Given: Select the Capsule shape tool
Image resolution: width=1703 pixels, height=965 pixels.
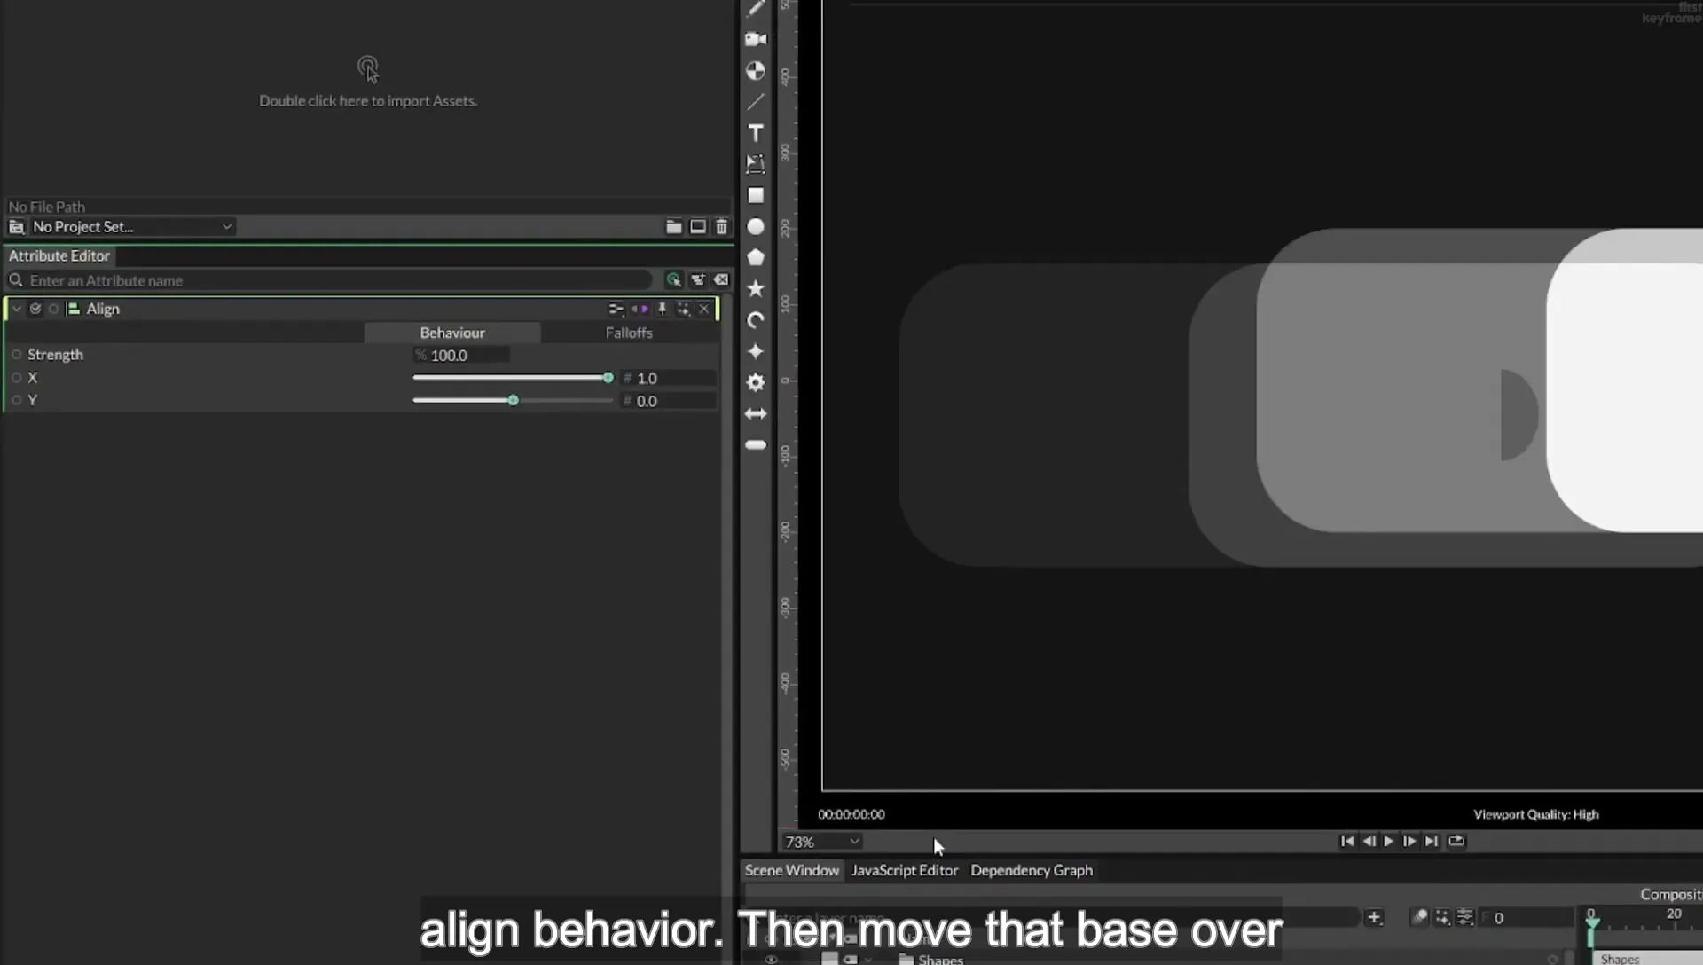Looking at the screenshot, I should (756, 445).
